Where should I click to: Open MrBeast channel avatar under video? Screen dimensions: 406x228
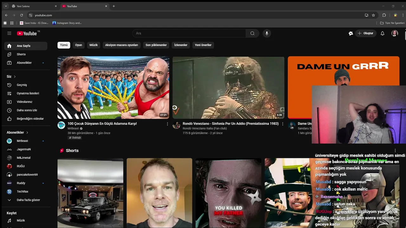(x=61, y=125)
